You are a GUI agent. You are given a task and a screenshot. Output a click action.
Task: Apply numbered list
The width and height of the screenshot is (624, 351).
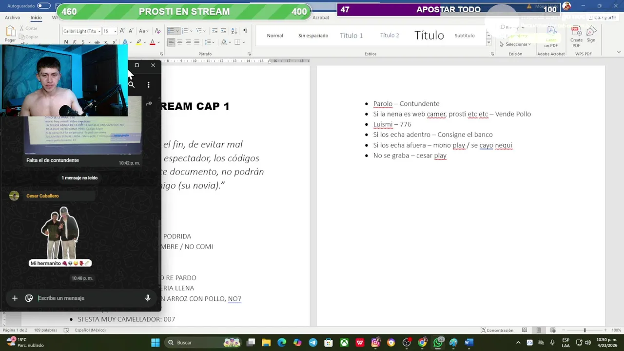pos(184,31)
